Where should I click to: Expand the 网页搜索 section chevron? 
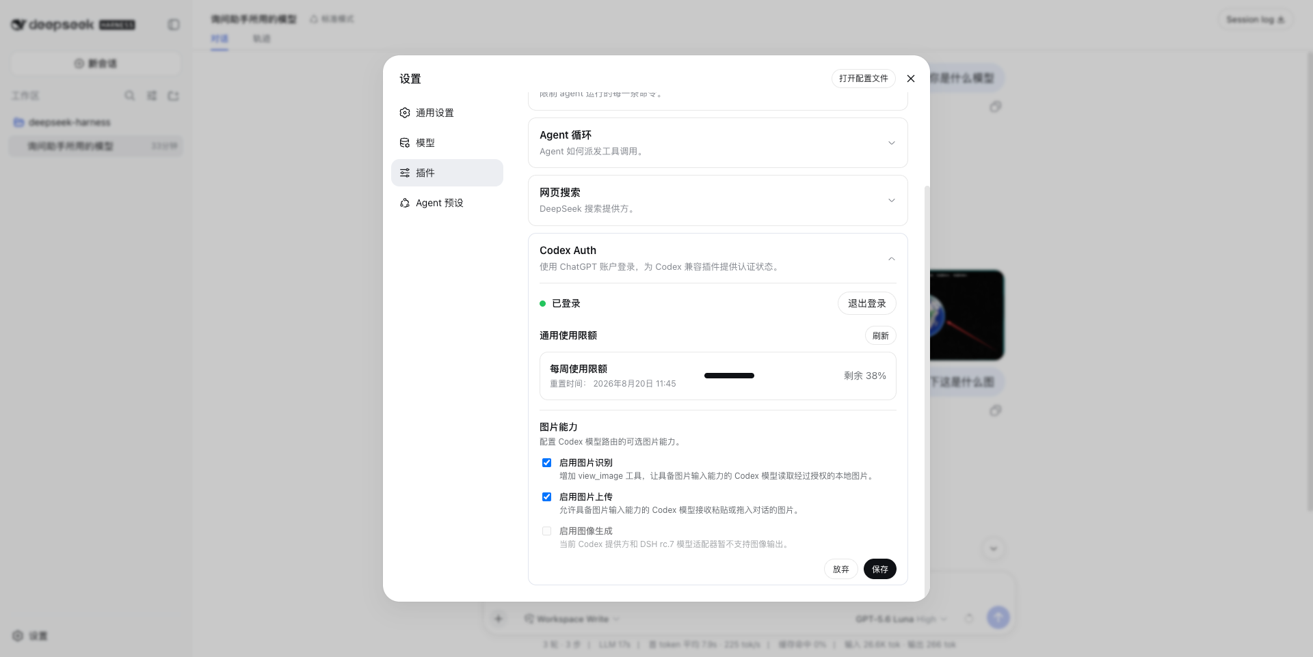coord(891,200)
